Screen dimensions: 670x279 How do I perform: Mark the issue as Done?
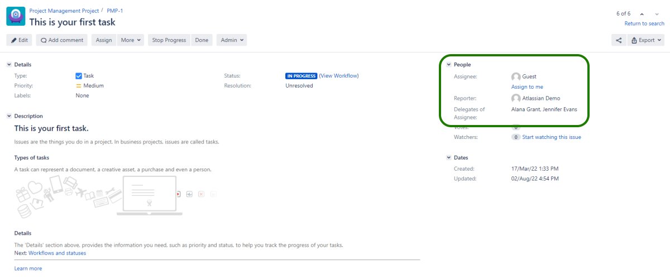click(202, 40)
